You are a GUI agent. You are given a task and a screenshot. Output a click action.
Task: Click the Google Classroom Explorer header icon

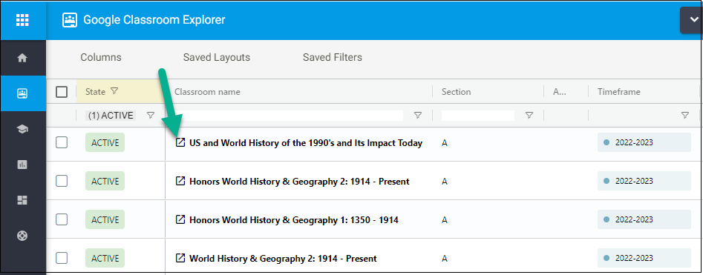[x=70, y=20]
